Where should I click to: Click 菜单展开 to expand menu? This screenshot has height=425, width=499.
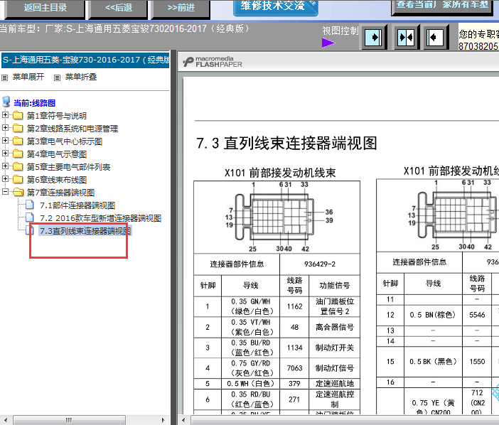point(28,77)
